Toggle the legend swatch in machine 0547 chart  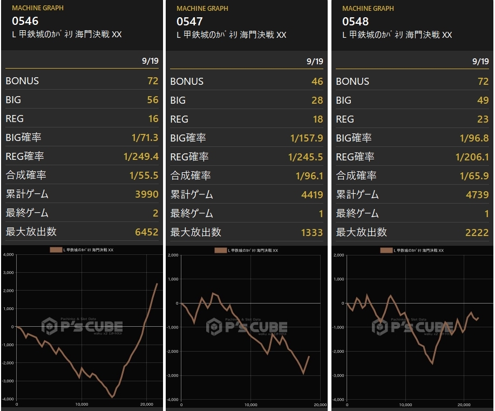click(221, 251)
